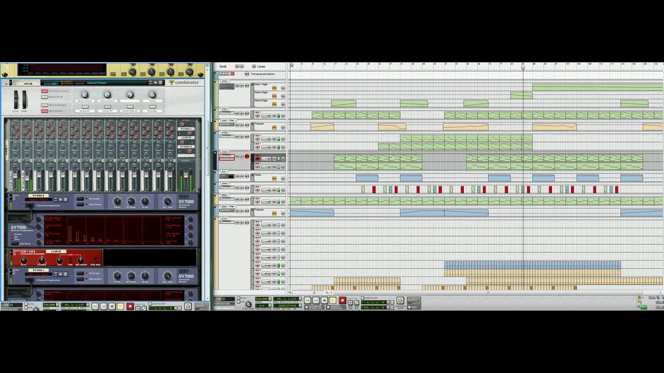This screenshot has width=664, height=373.
Task: Collapse the Melo2 track
Action: coord(215,133)
